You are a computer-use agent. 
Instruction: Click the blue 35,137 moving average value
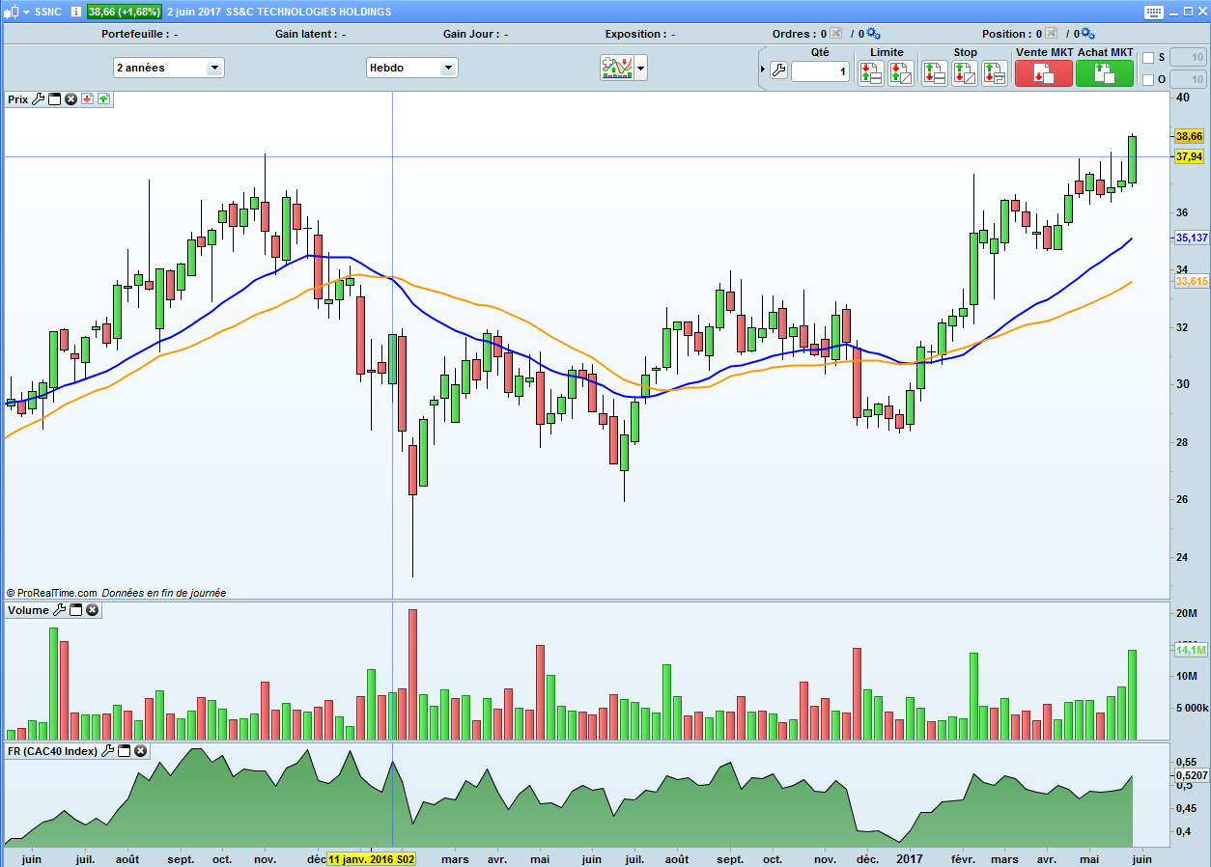pos(1192,238)
